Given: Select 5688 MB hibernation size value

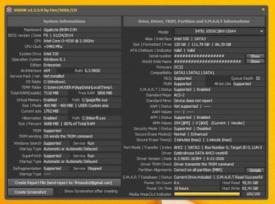Looking at the screenshot, I should point(51,124).
